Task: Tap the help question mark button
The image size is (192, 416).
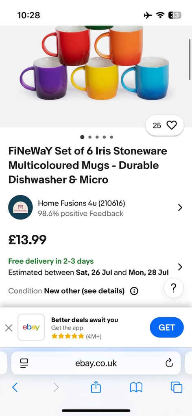Action: pyautogui.click(x=173, y=288)
